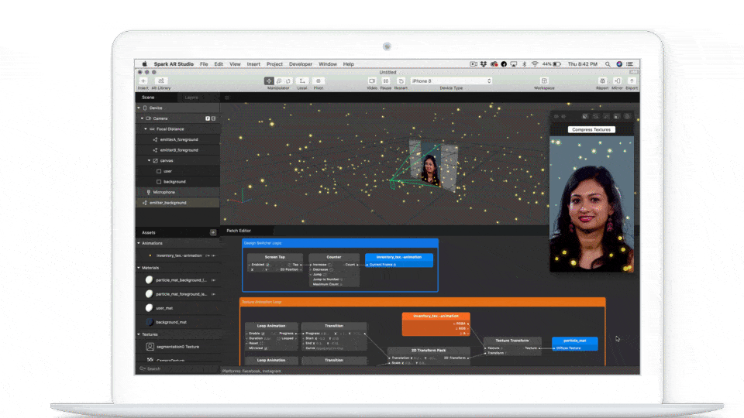Viewport: 744px width, 418px height.
Task: Collapse the Focal Distance node
Action: [x=146, y=129]
